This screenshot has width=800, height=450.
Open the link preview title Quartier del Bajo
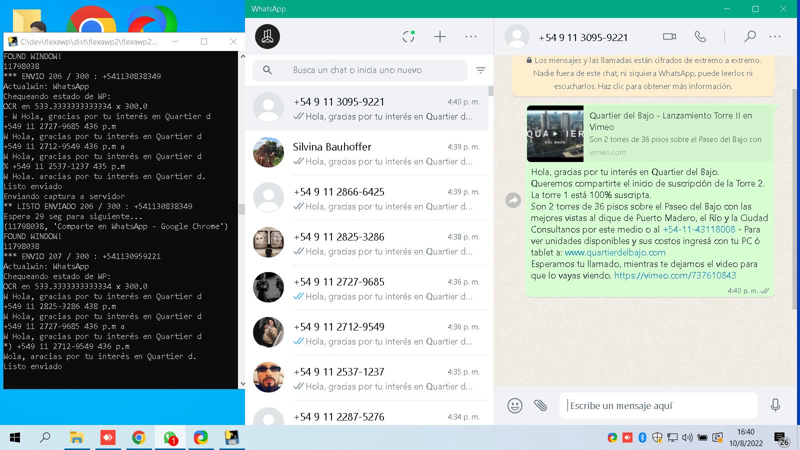pyautogui.click(x=670, y=121)
